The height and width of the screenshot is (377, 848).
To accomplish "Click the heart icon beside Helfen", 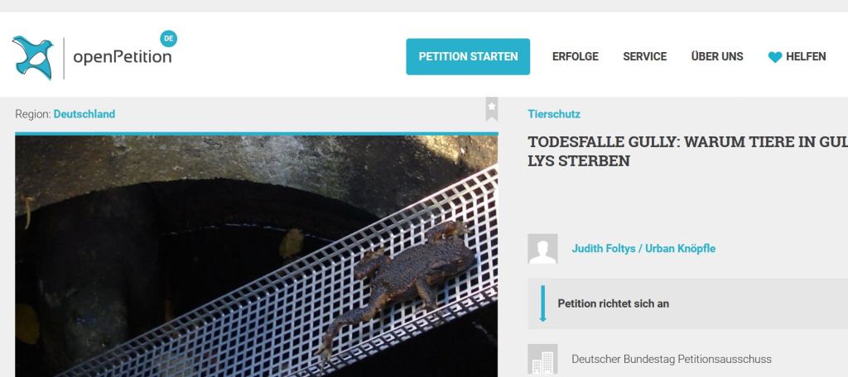I will (775, 57).
